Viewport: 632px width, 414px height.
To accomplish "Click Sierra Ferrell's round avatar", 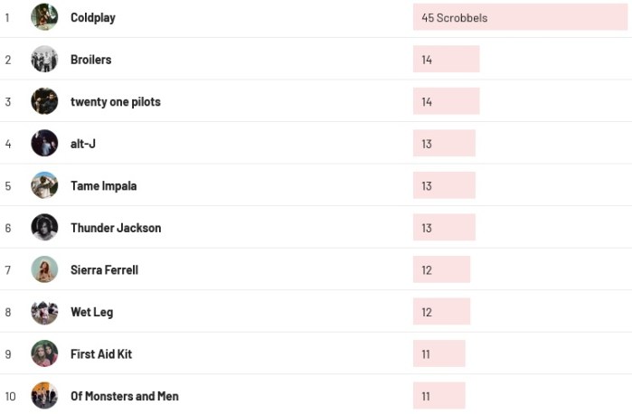I will (44, 269).
